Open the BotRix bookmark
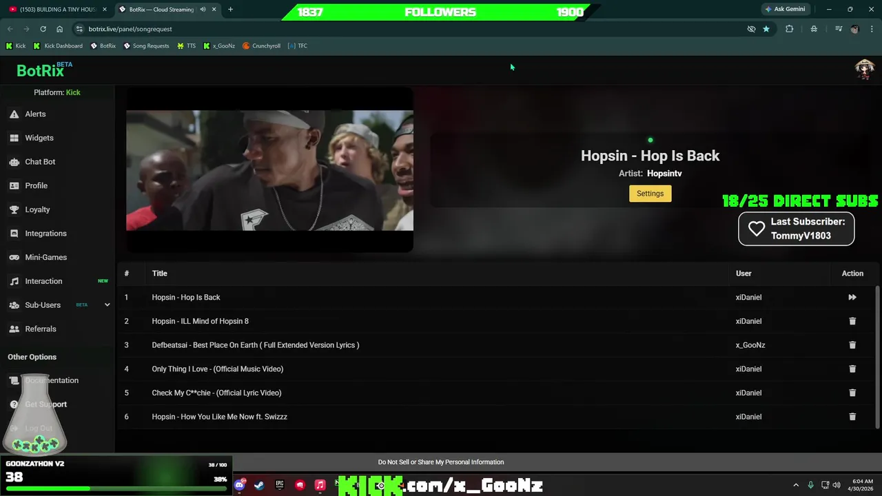Image resolution: width=882 pixels, height=496 pixels. pos(103,46)
